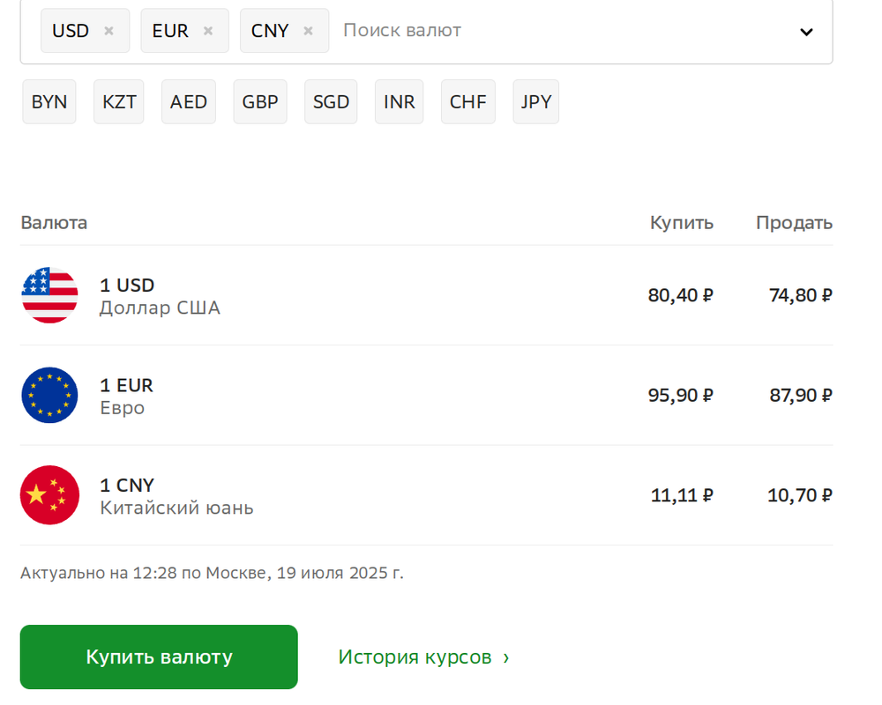Add KZT currency chip

tap(119, 101)
